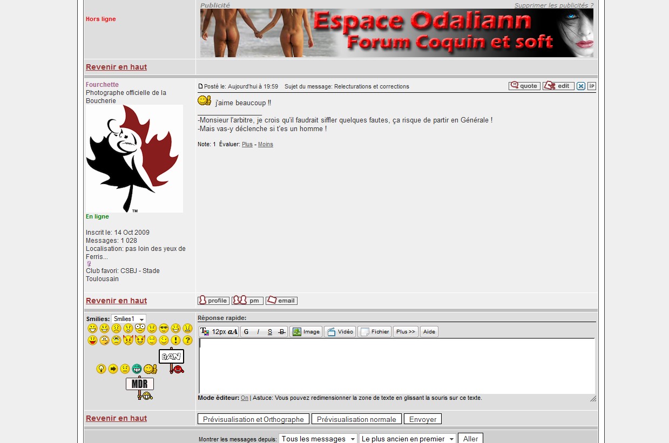
Task: Click Revenir en haut beside Envoyer row
Action: [x=116, y=418]
